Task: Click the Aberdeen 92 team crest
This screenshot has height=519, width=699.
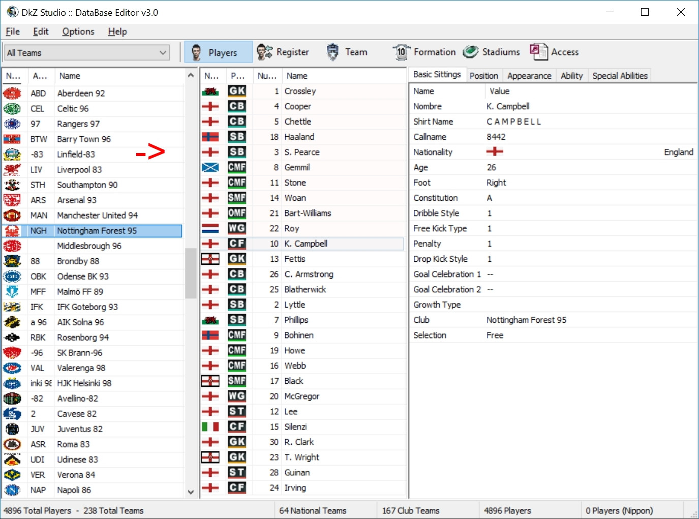Action: point(12,94)
